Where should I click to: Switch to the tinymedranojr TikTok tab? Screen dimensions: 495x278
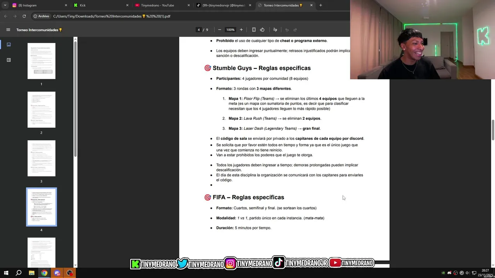coord(224,5)
